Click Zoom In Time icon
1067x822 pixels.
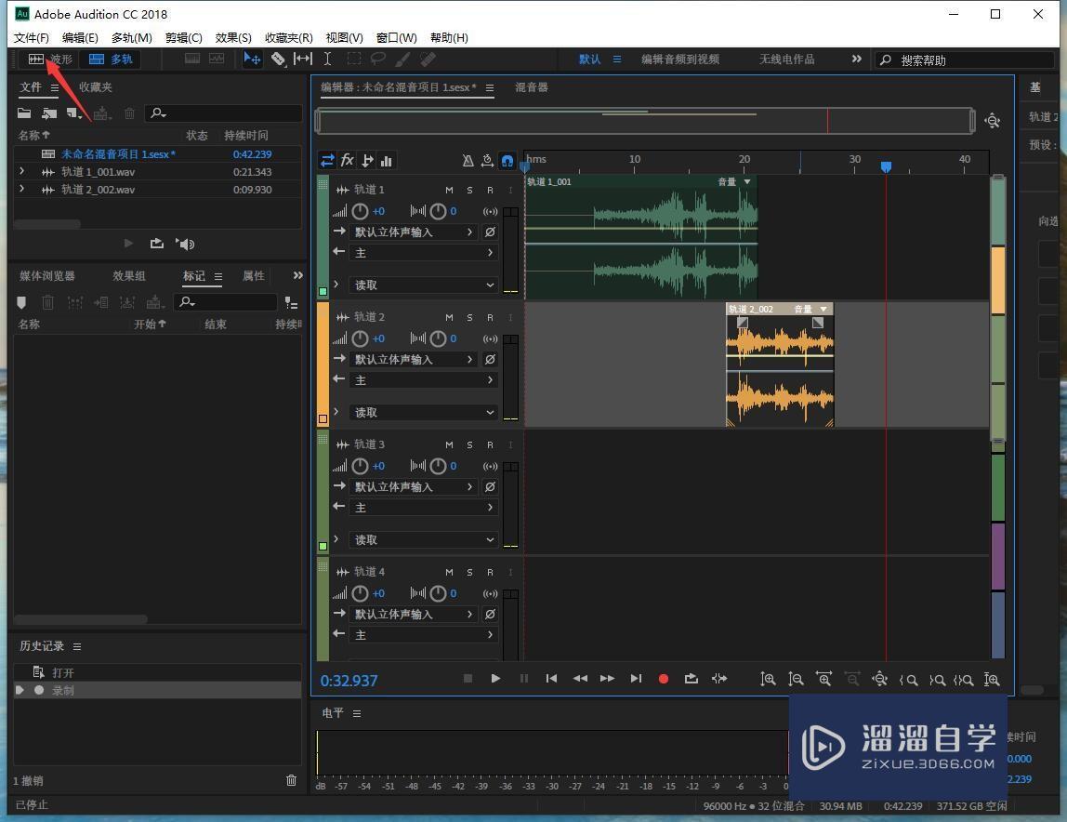click(824, 679)
